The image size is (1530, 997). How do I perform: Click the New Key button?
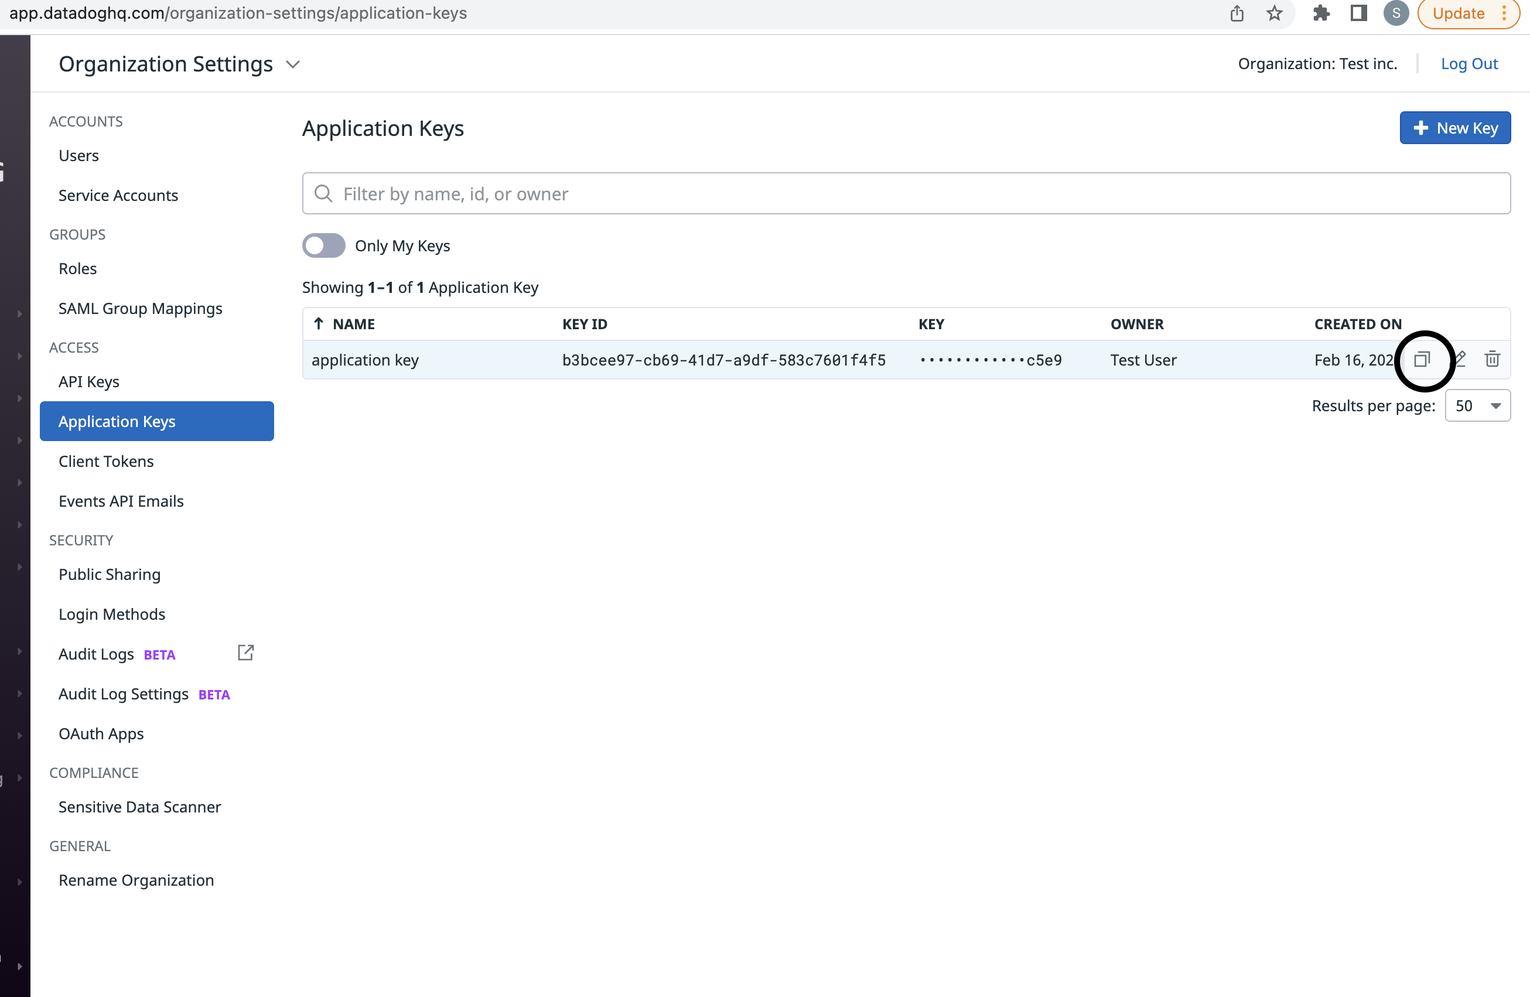click(x=1455, y=128)
